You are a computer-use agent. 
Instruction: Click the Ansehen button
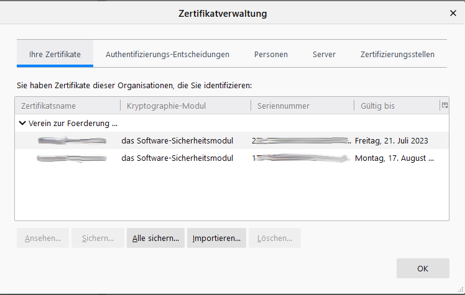(x=43, y=238)
